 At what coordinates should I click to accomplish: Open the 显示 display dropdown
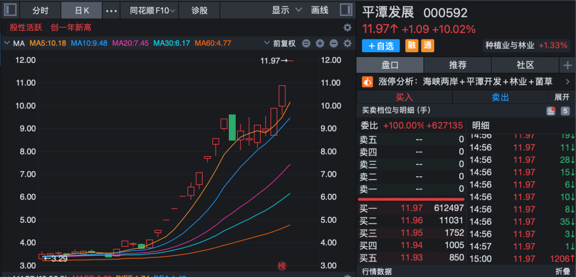pyautogui.click(x=287, y=10)
